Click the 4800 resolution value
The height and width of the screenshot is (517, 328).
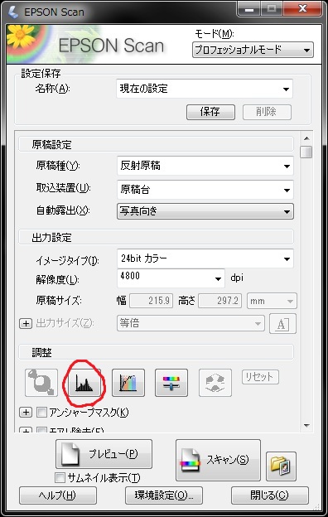(x=130, y=276)
